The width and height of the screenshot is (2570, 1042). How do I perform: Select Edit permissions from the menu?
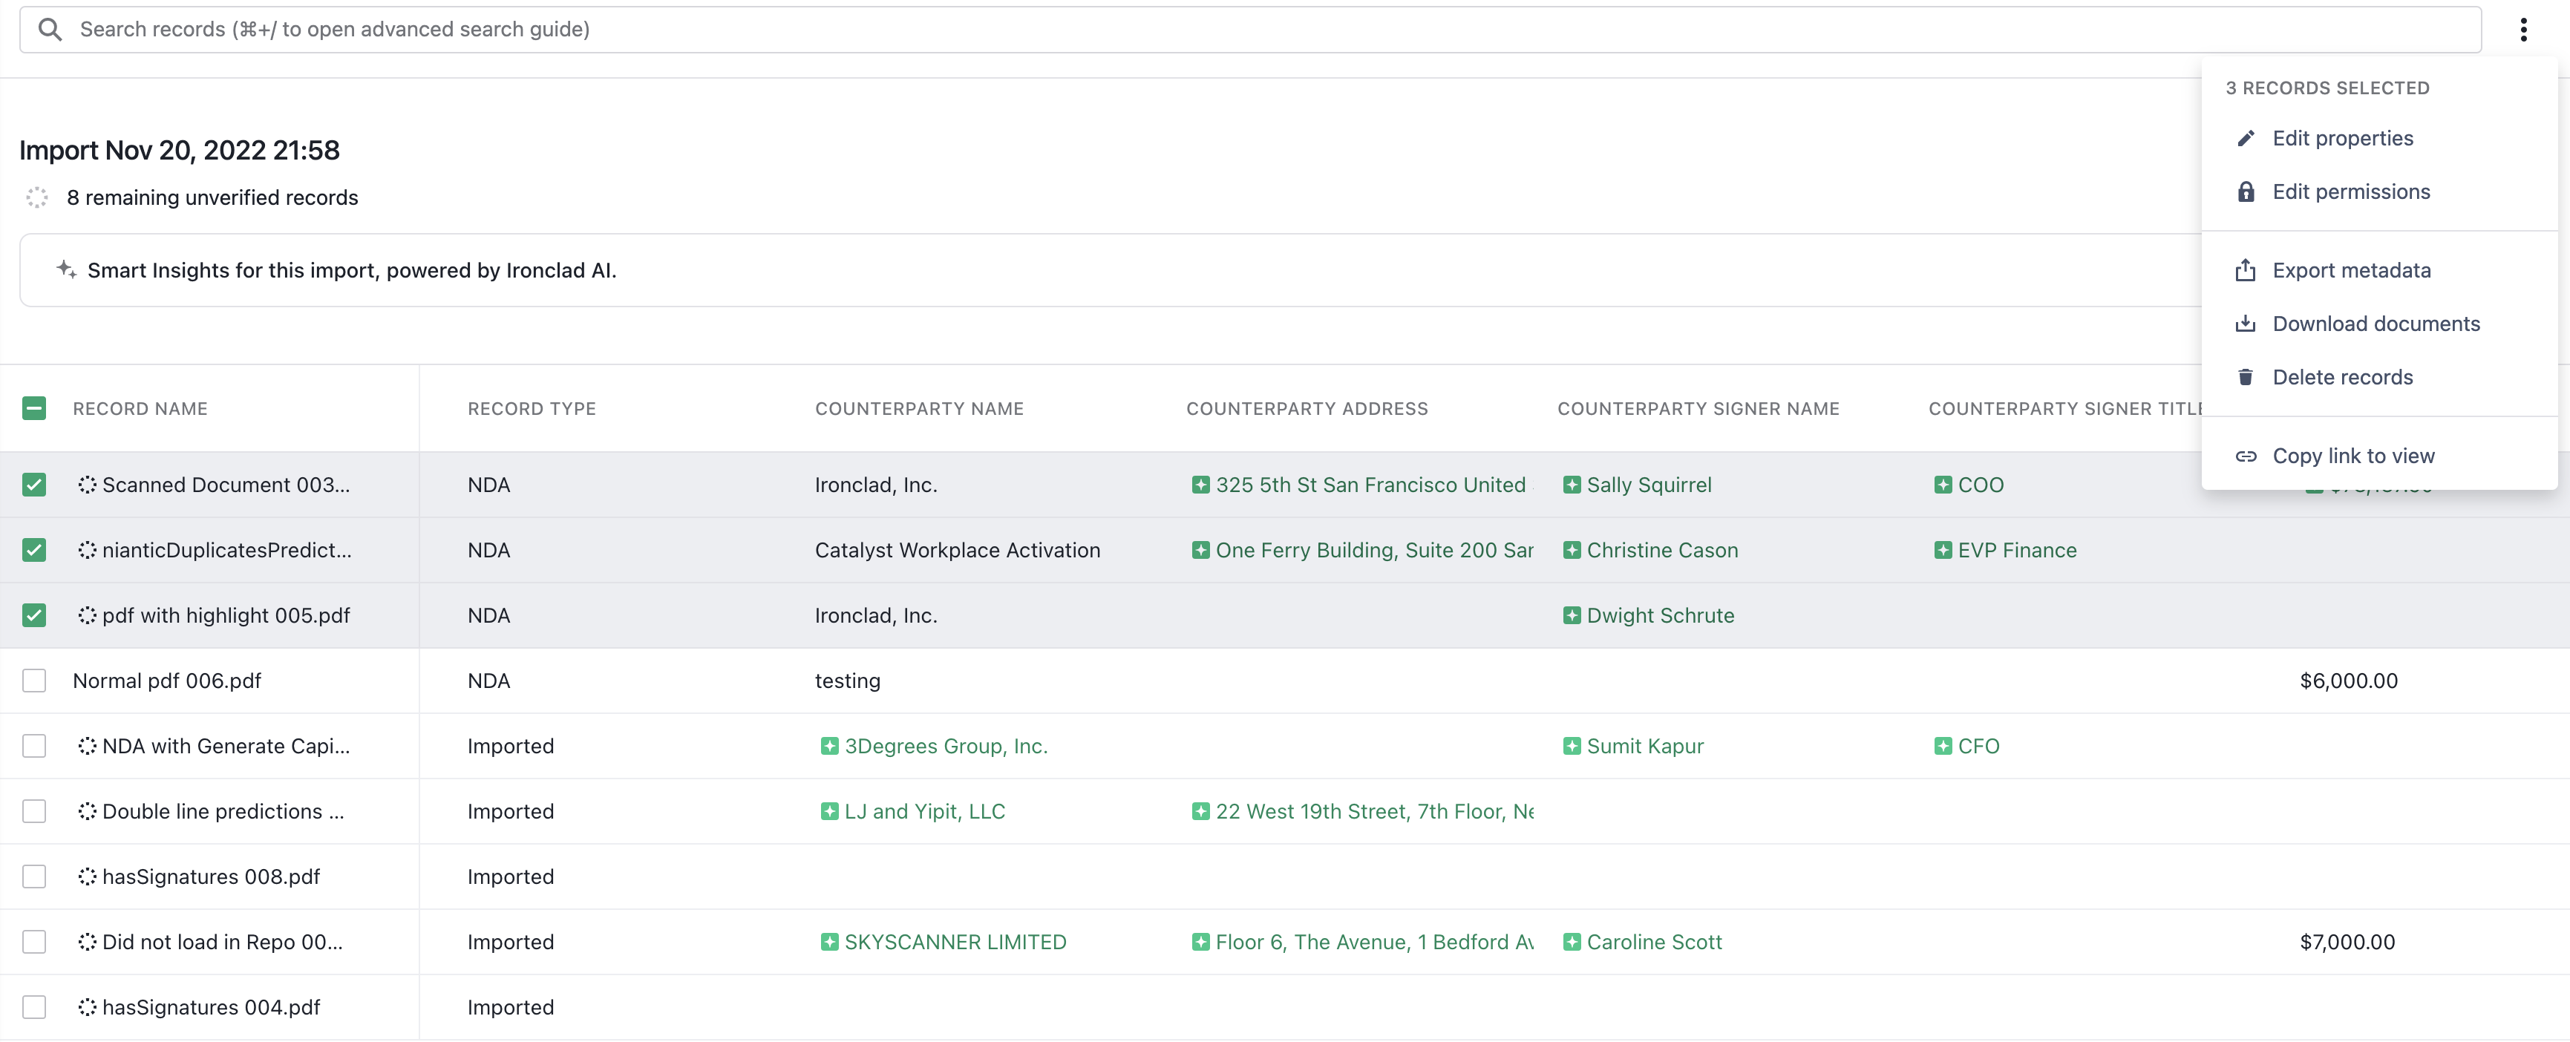tap(2379, 191)
